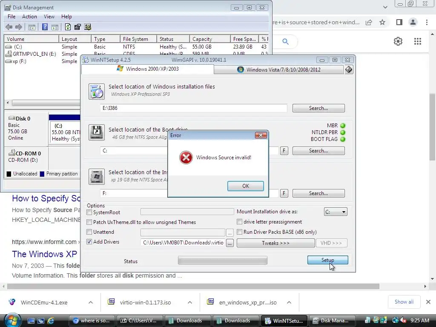Click the action pane icon next to Help icon
Viewport: 436px width, 327px height.
[55, 27]
